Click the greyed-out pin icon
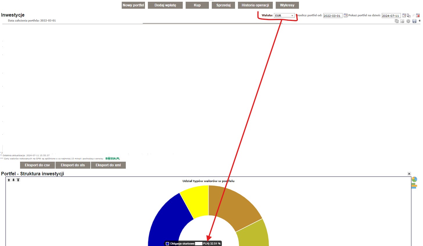The width and height of the screenshot is (423, 246). (413, 15)
